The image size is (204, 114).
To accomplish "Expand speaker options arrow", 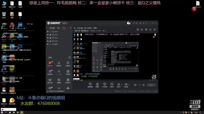I will 129,85.
